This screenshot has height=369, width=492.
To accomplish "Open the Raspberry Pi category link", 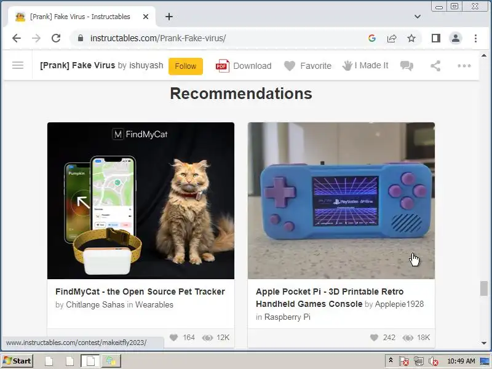I will point(287,317).
